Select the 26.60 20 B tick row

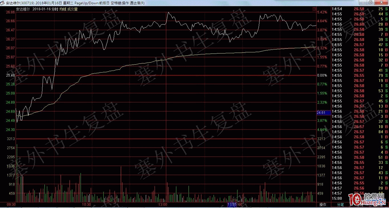tap(360, 24)
